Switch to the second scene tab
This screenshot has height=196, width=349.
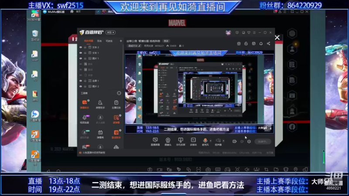point(99,41)
